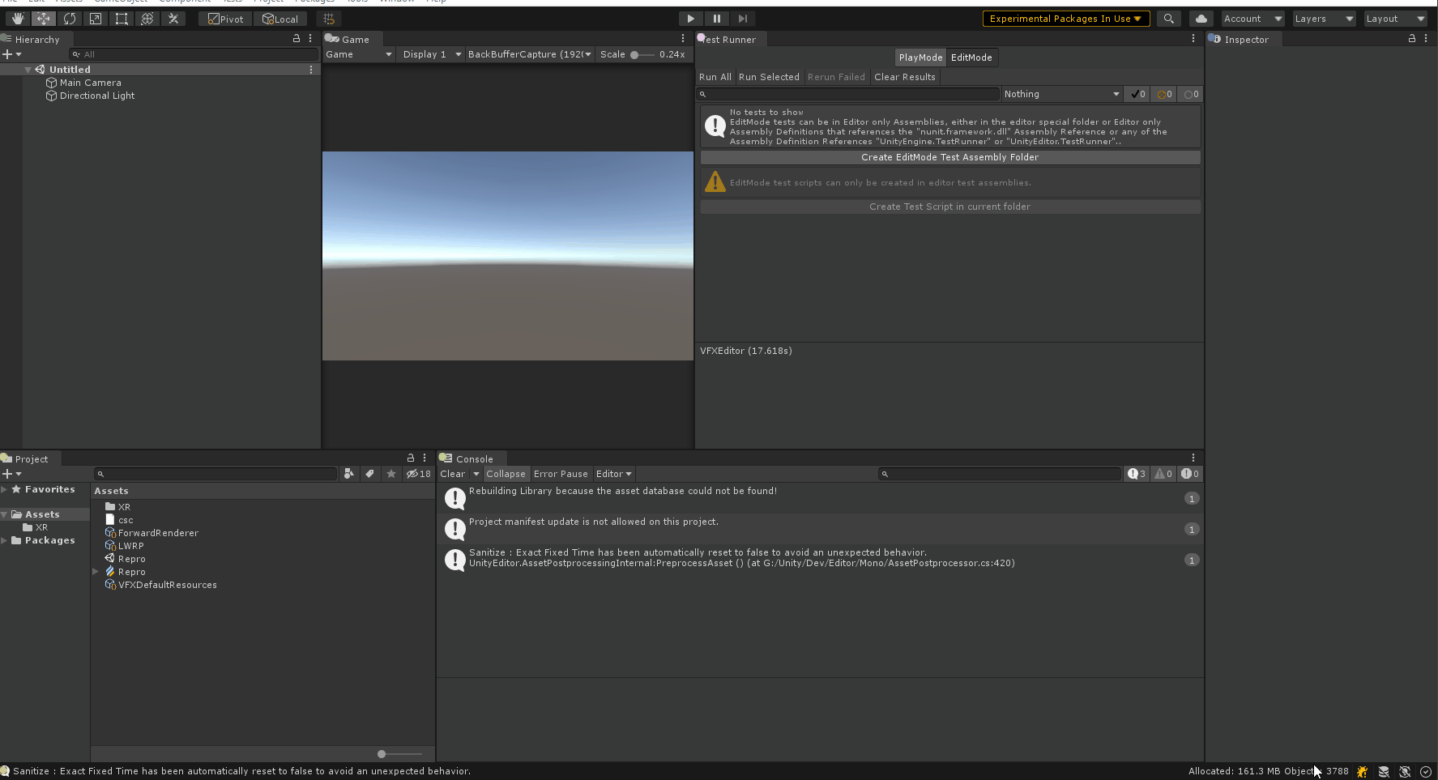Adjust the Game view Scale slider
The height and width of the screenshot is (780, 1438).
(x=642, y=54)
